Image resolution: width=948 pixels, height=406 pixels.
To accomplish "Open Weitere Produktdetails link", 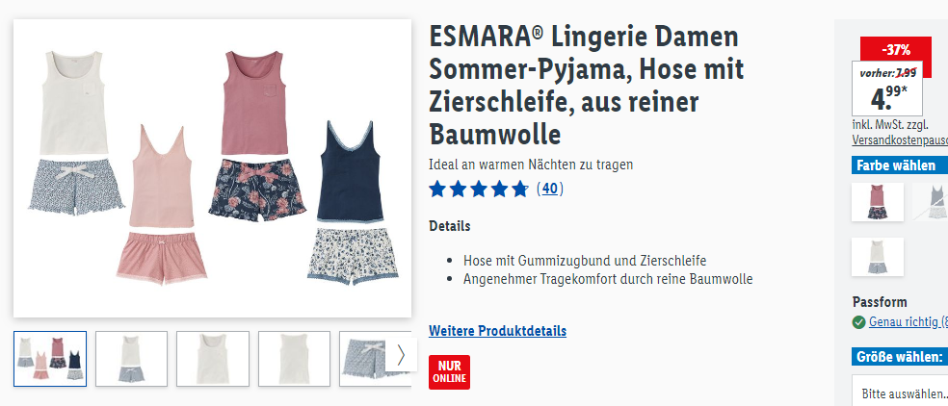I will [x=497, y=331].
